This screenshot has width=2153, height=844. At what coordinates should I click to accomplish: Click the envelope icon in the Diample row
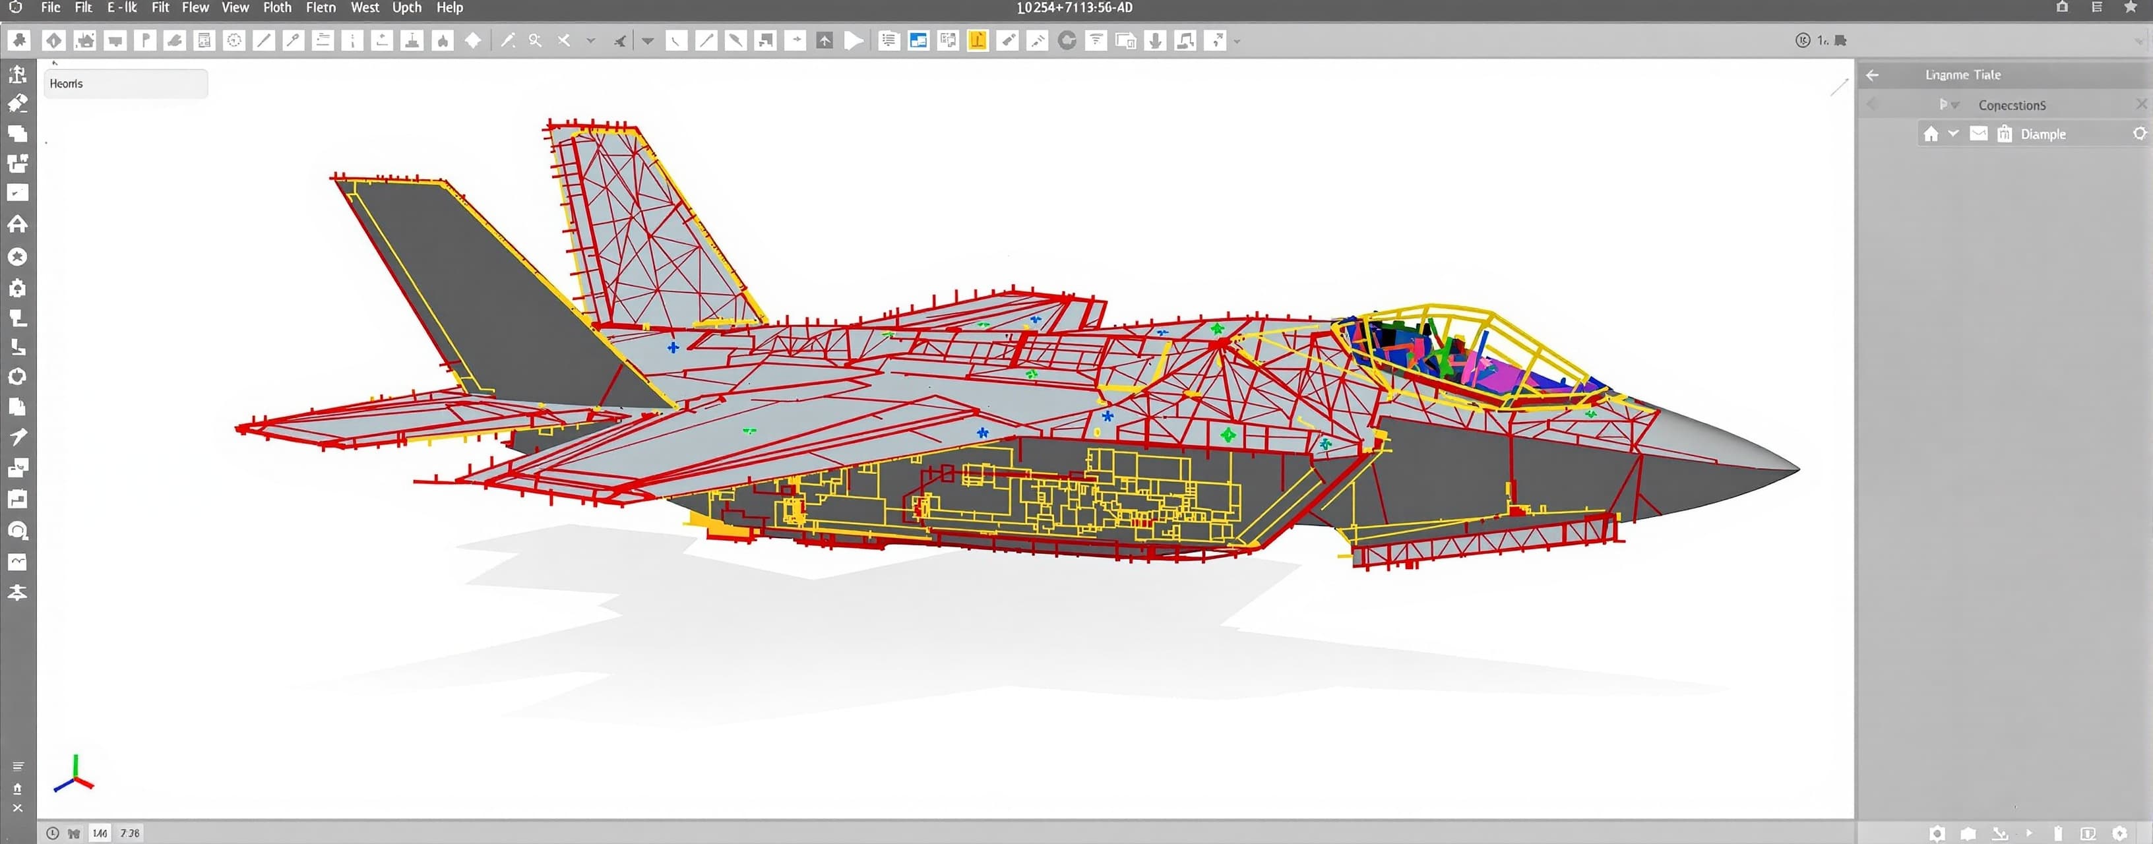1978,133
